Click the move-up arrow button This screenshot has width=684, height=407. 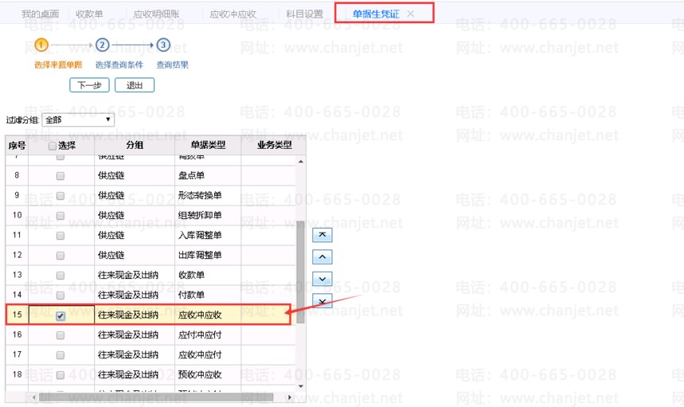click(x=322, y=256)
